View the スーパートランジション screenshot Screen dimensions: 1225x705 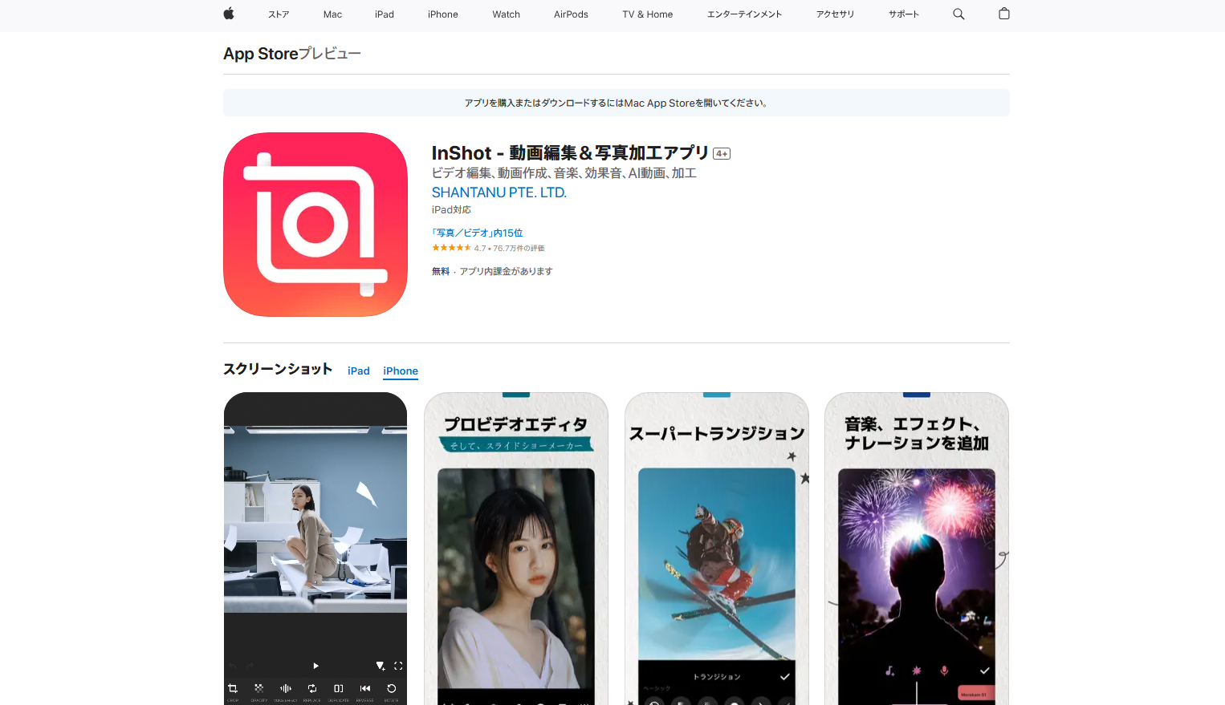(x=716, y=549)
